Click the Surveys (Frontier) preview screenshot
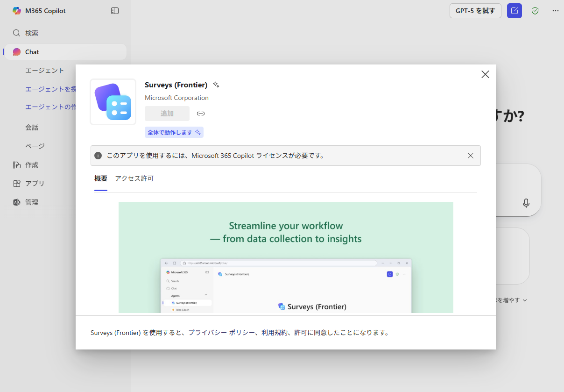The height and width of the screenshot is (392, 564). [x=286, y=257]
